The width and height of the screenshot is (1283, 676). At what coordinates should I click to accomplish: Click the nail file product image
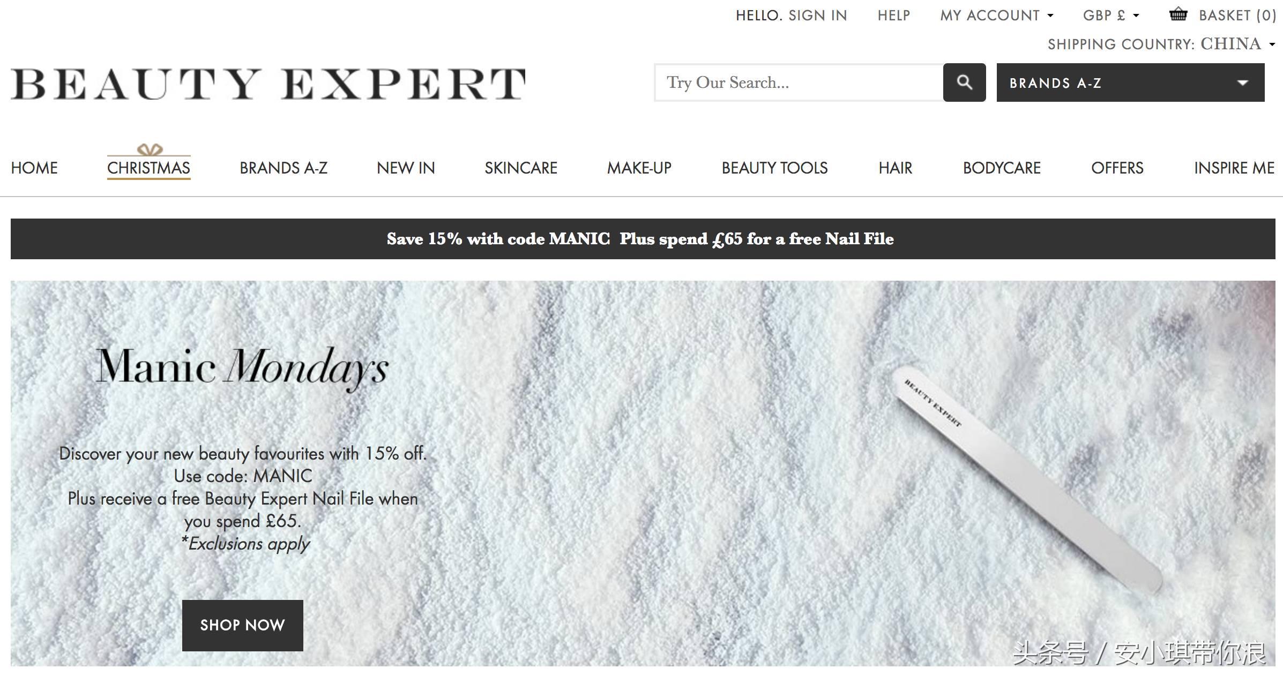(x=1026, y=479)
